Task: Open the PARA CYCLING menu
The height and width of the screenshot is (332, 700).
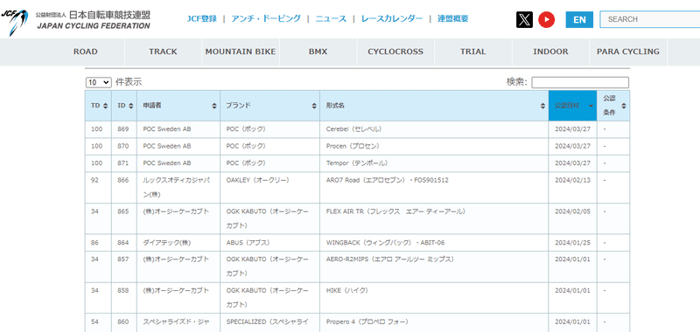Action: 628,52
